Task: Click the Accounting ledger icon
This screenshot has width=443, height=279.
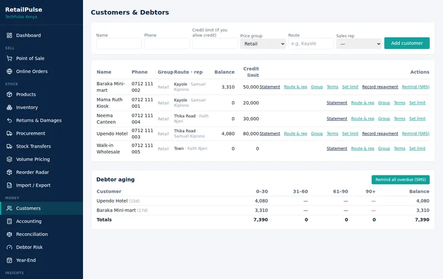Action: click(x=9, y=221)
